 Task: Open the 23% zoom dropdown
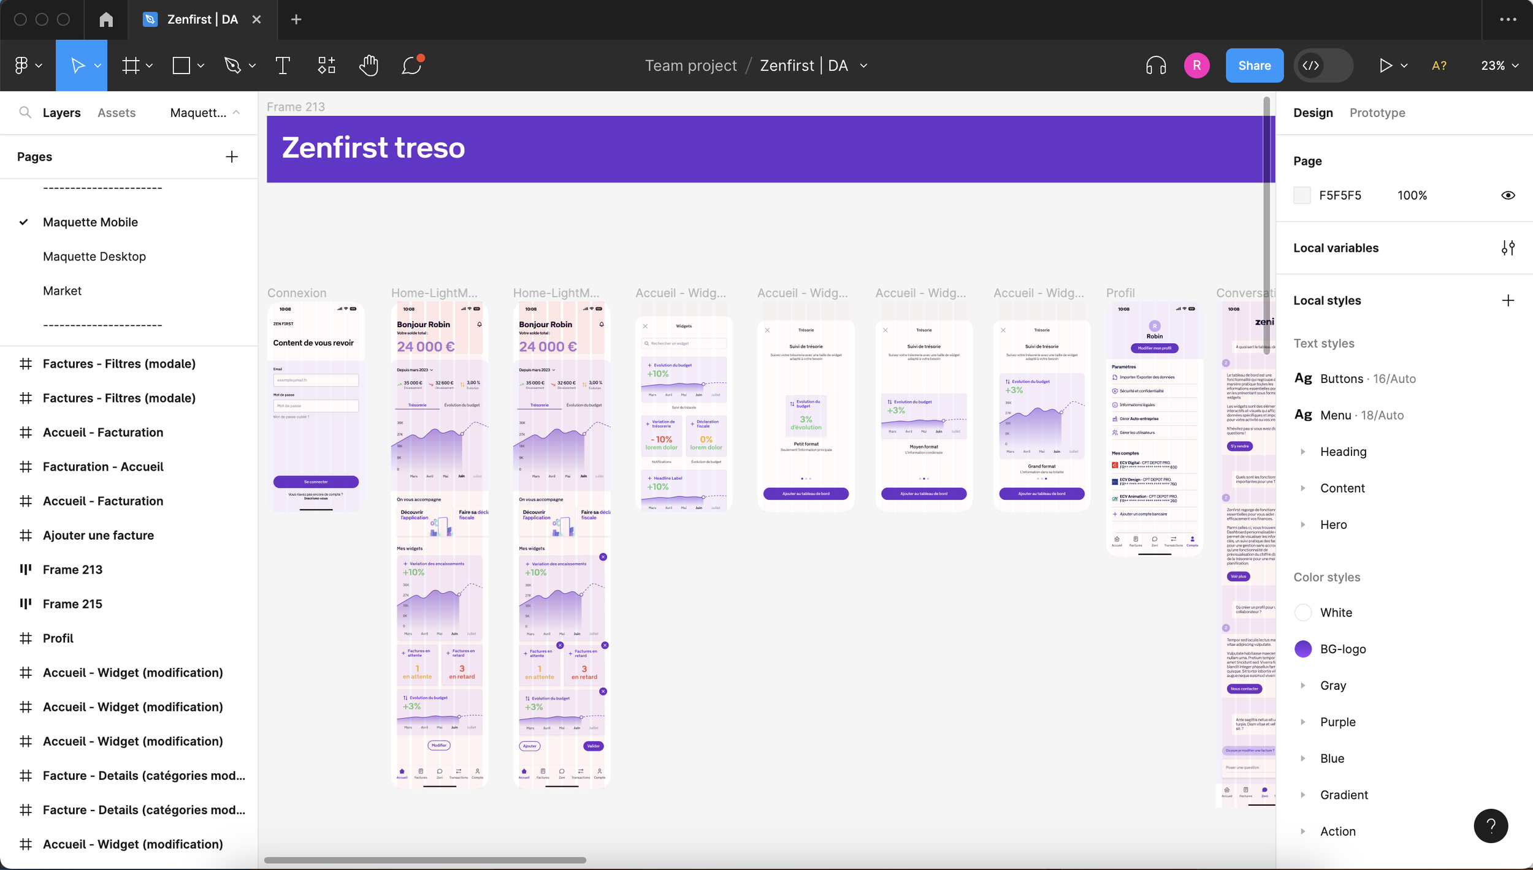coord(1499,66)
